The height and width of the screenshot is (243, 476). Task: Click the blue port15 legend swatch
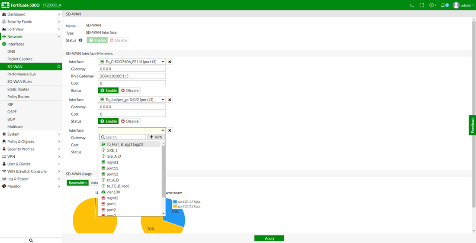[175, 202]
